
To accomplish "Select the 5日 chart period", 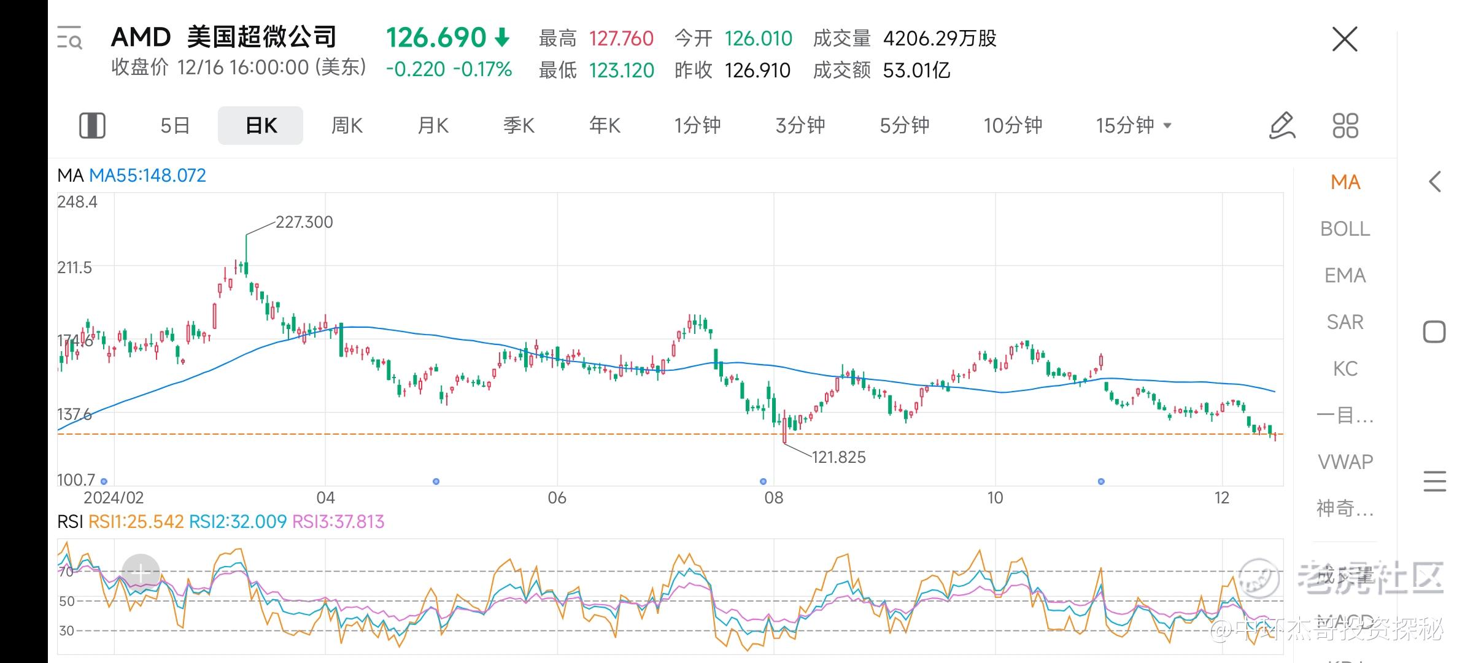I will 175,125.
